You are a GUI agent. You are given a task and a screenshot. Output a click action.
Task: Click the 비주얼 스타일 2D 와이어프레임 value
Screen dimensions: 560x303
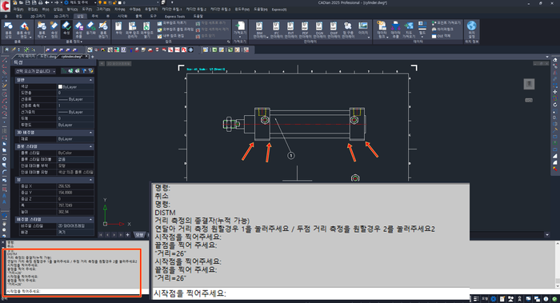coord(75,225)
